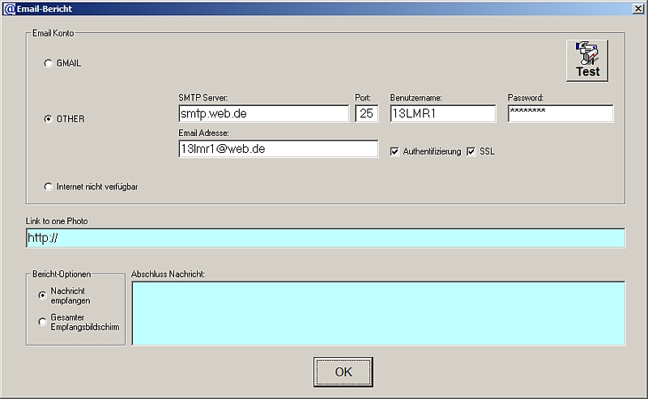648x399 pixels.
Task: Click the Benutzername input field
Action: click(x=442, y=114)
